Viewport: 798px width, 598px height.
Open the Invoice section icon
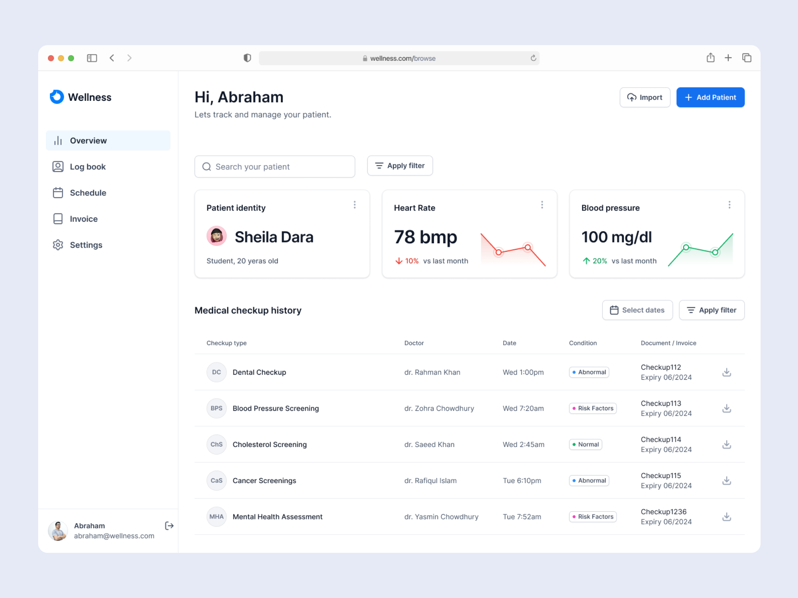coord(58,219)
